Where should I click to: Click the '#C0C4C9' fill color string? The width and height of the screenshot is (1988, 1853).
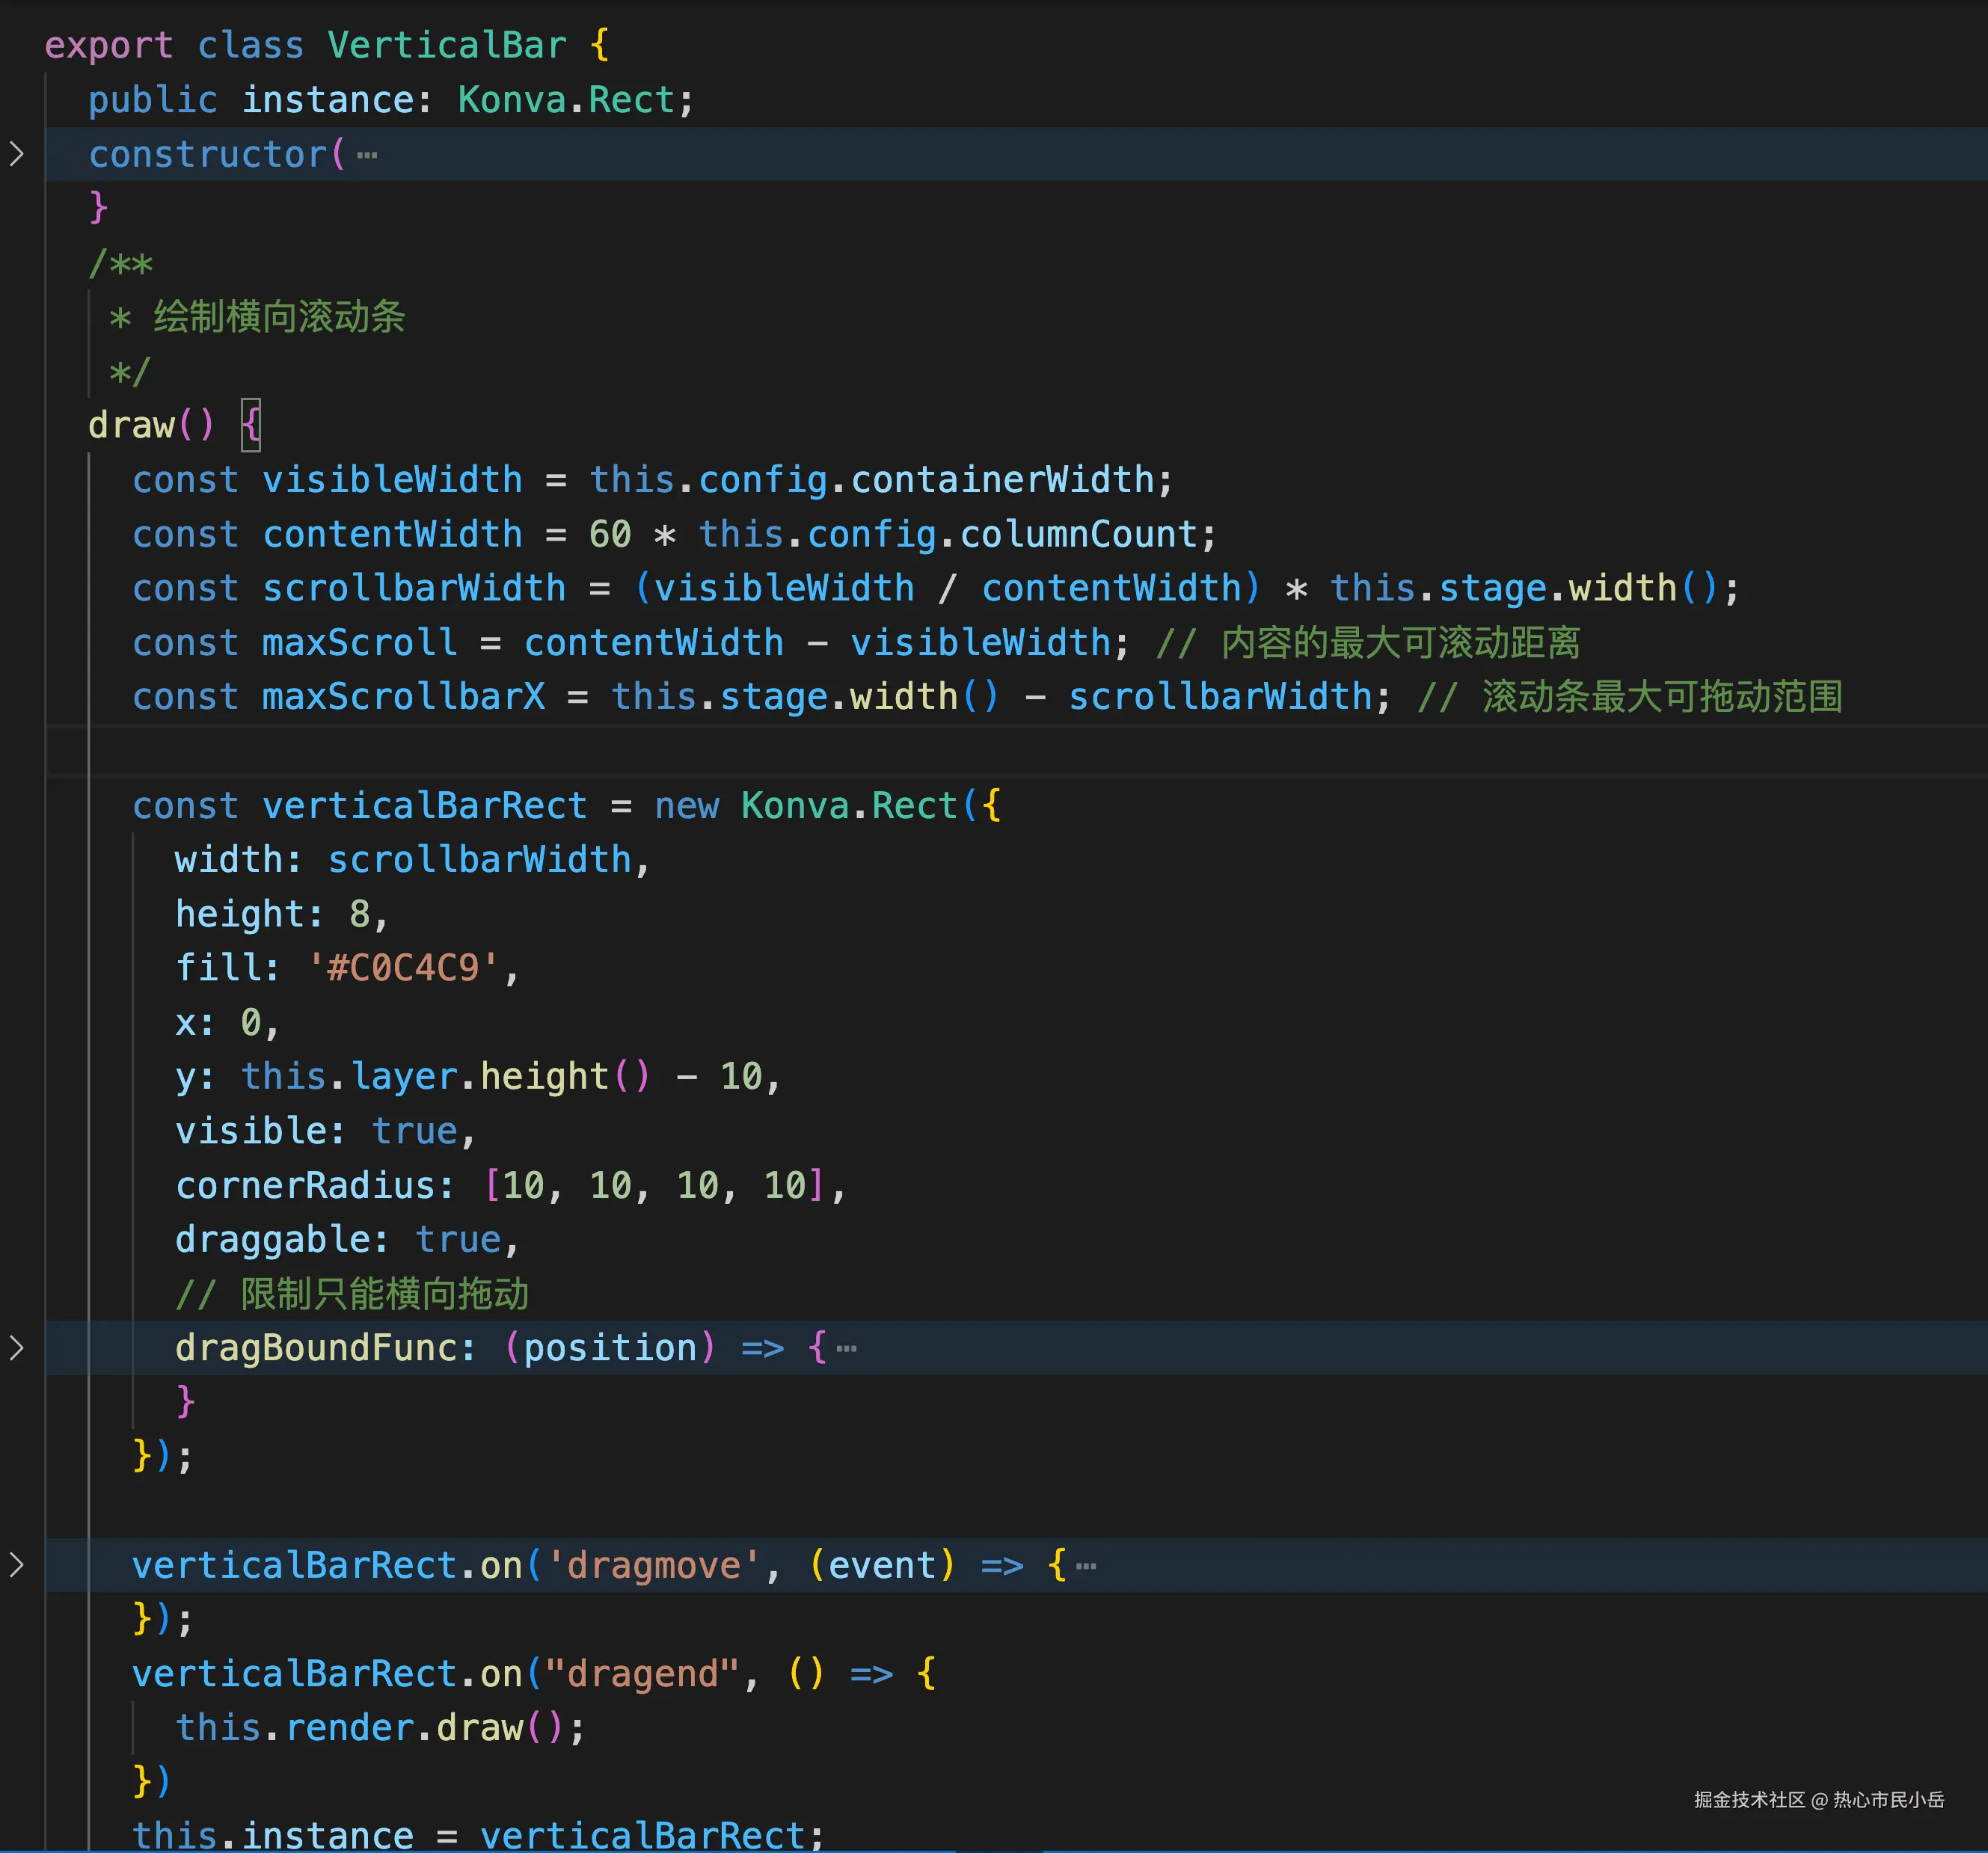pos(403,968)
